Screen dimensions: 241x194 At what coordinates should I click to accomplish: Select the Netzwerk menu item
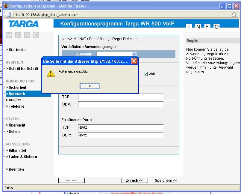click(x=28, y=94)
